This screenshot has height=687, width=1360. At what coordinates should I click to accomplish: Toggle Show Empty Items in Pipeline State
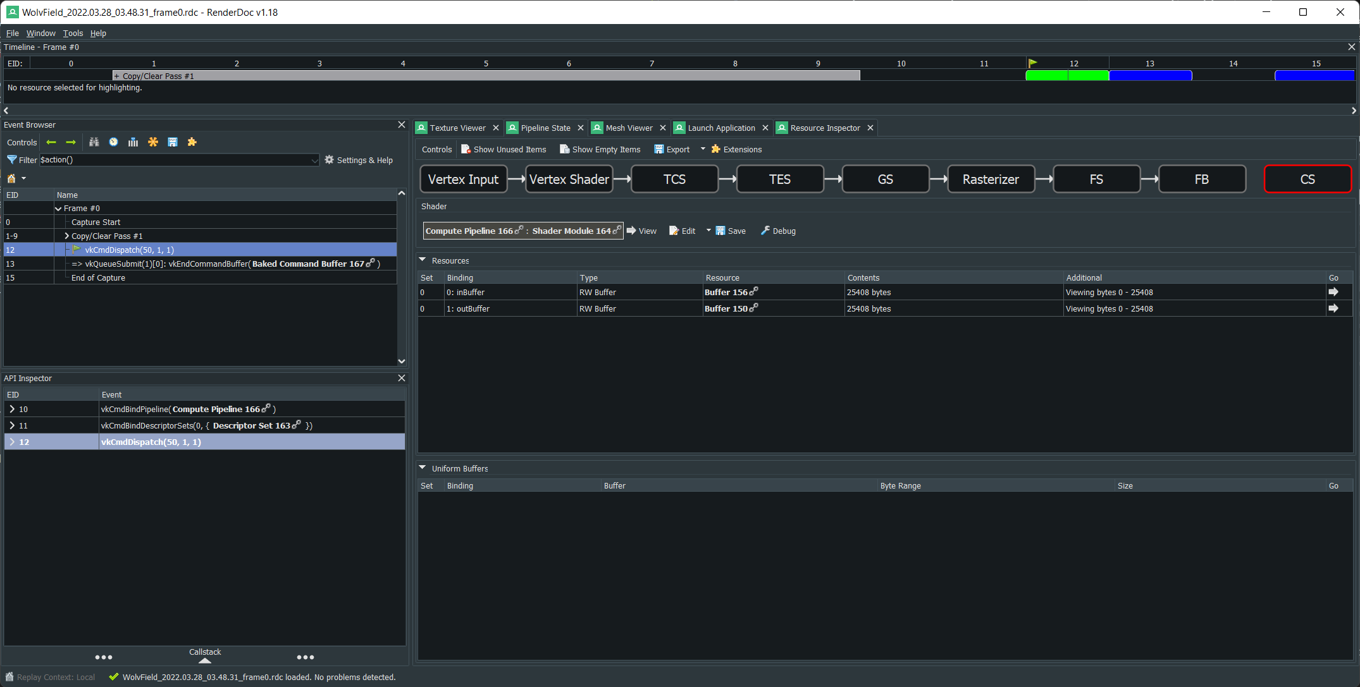point(600,149)
